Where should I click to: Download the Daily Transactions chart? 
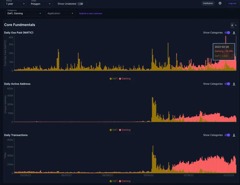tap(234, 135)
